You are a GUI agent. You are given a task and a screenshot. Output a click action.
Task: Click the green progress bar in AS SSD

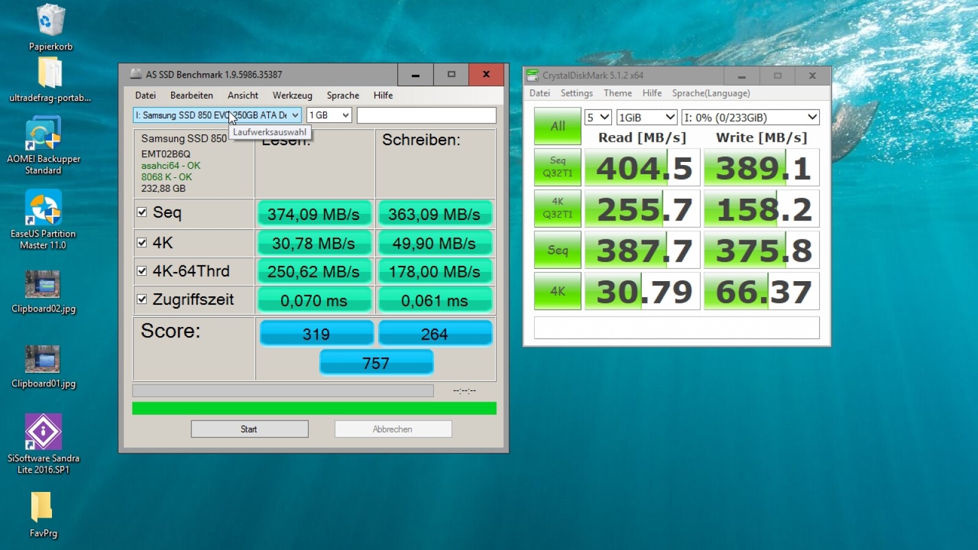[x=314, y=408]
